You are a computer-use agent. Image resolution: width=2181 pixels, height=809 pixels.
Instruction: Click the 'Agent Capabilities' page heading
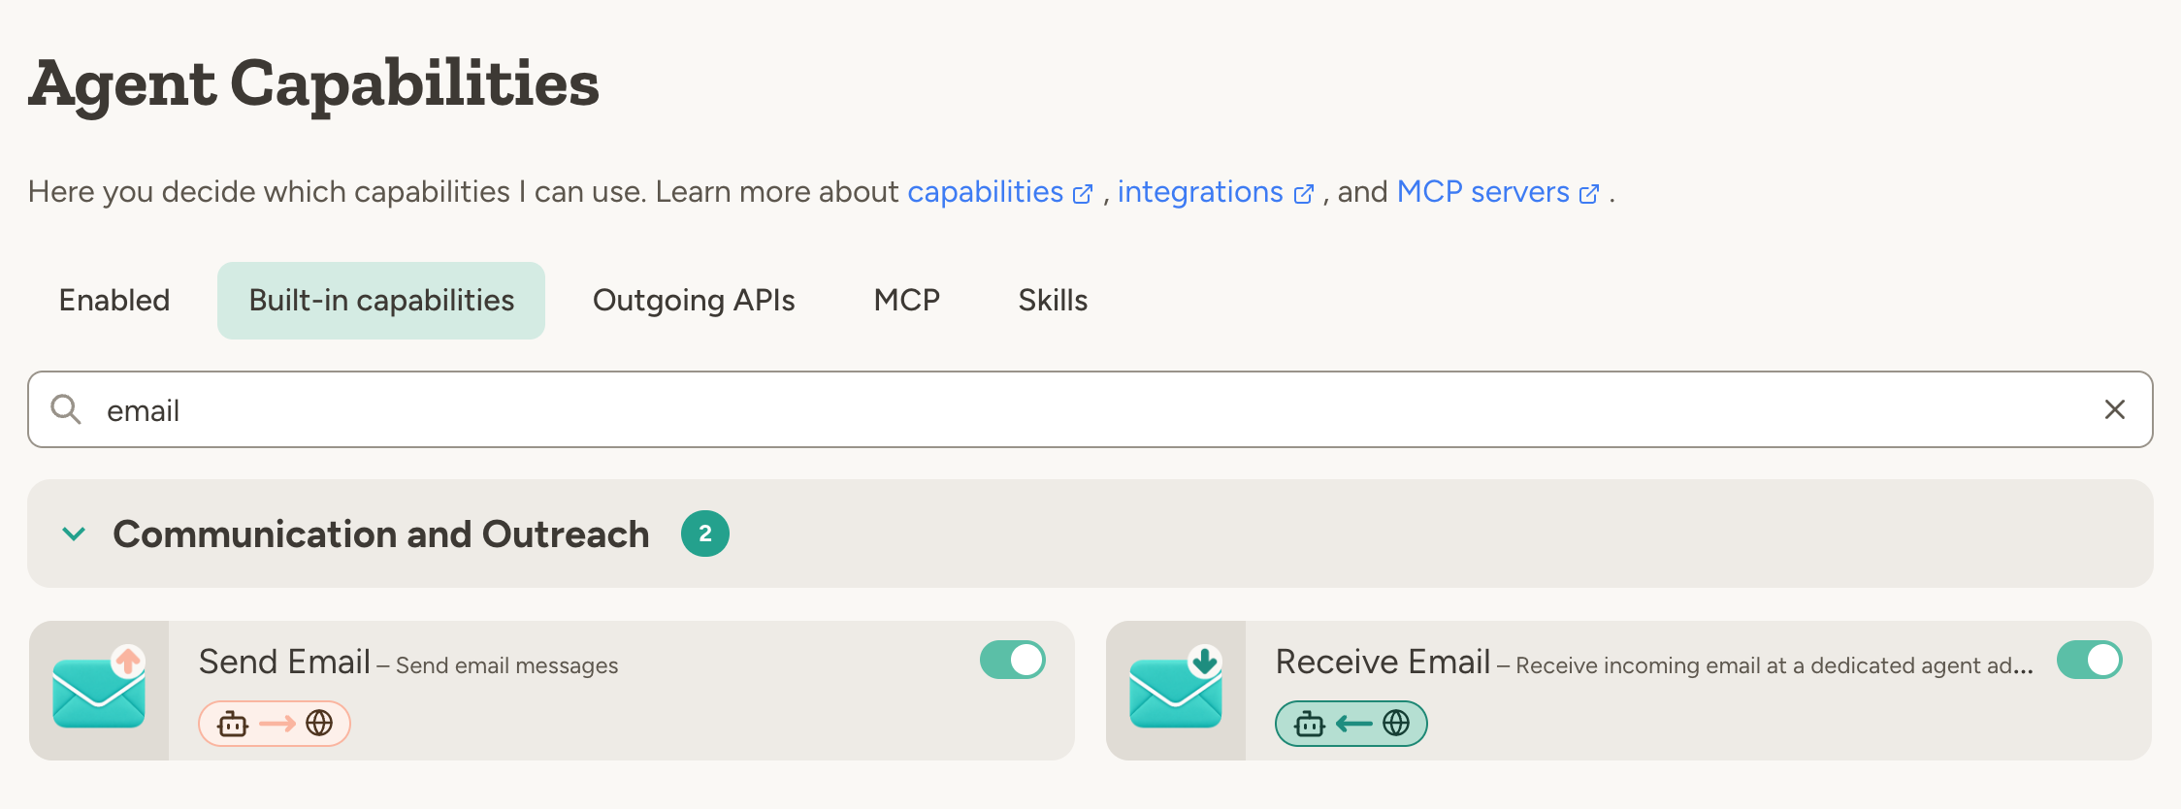tap(314, 84)
